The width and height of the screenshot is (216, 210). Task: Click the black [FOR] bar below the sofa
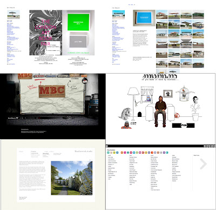pos(183,125)
